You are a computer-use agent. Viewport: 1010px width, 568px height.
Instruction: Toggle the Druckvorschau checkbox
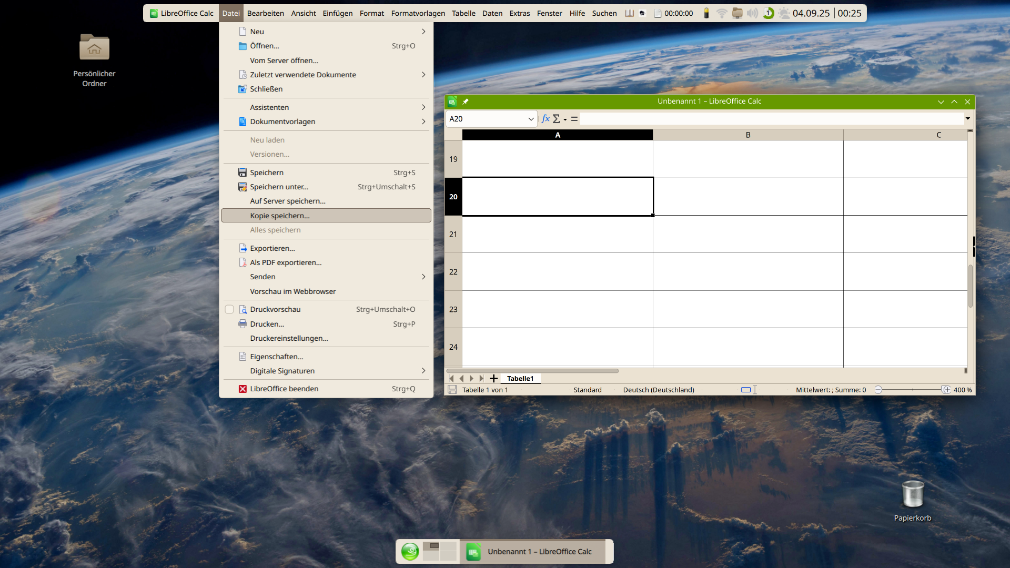[x=229, y=309]
